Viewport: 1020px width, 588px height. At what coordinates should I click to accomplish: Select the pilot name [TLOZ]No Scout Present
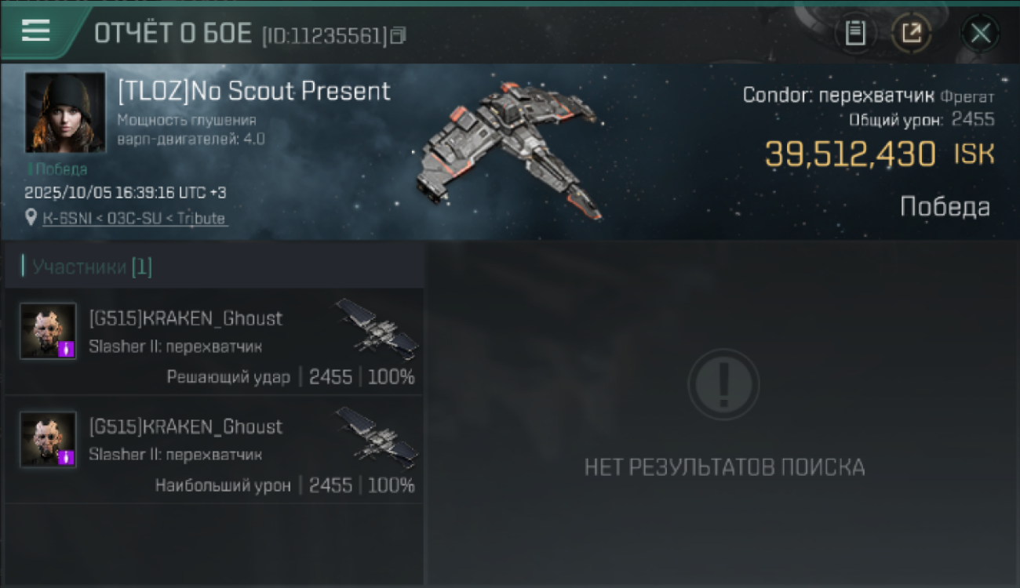(x=253, y=91)
